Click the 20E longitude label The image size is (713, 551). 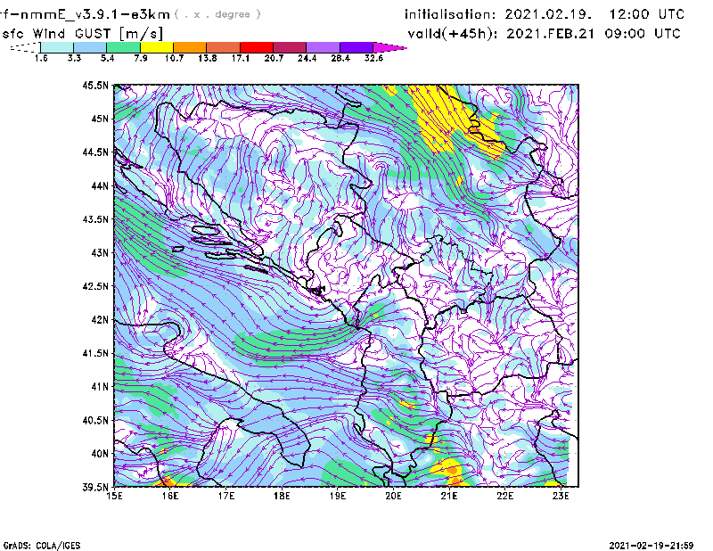[393, 496]
